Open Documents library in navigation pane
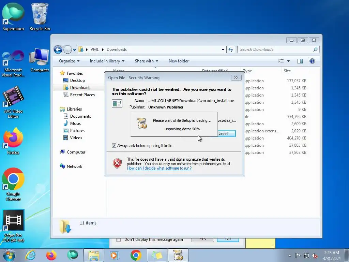349x262 pixels. click(x=80, y=116)
